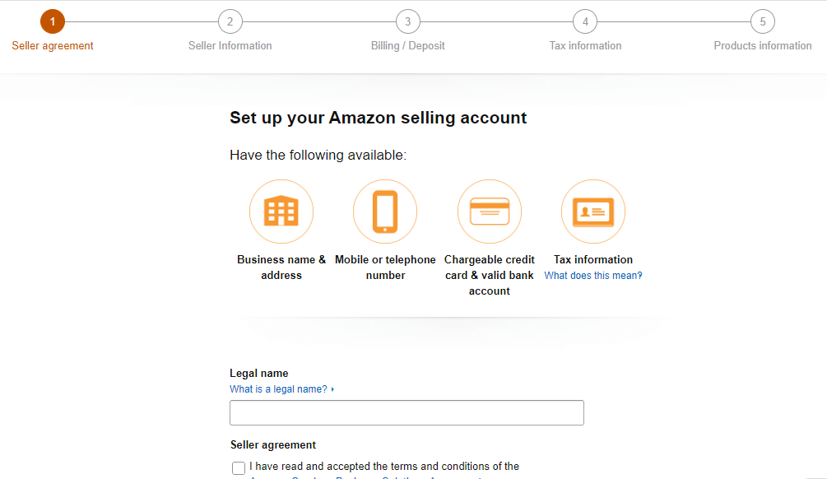
Task: Click the business building icon
Action: (281, 212)
